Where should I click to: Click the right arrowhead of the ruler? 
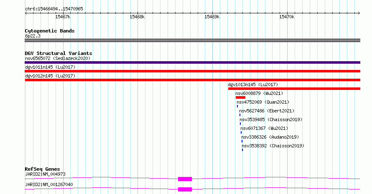click(359, 13)
